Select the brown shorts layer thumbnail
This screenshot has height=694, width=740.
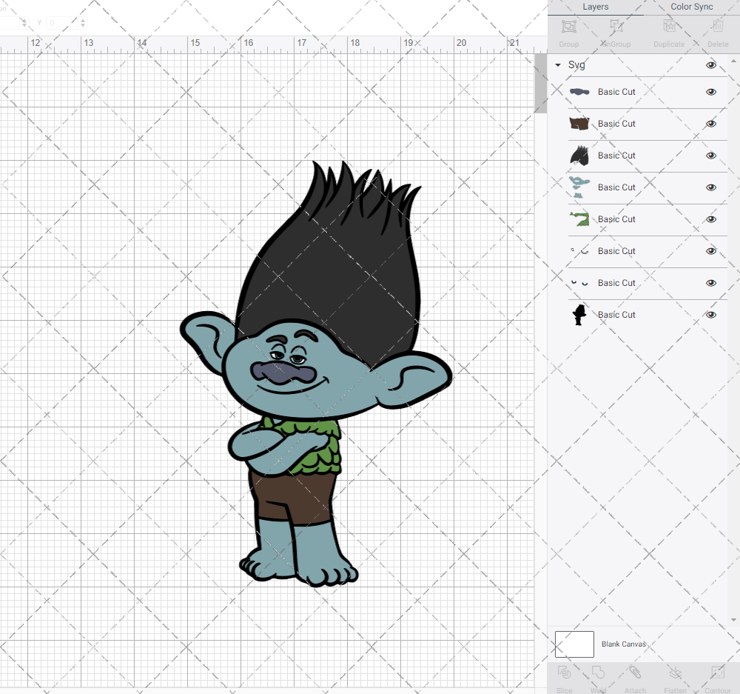click(x=579, y=124)
